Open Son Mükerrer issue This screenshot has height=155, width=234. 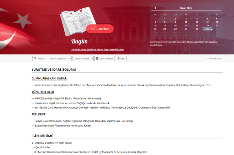point(104,58)
